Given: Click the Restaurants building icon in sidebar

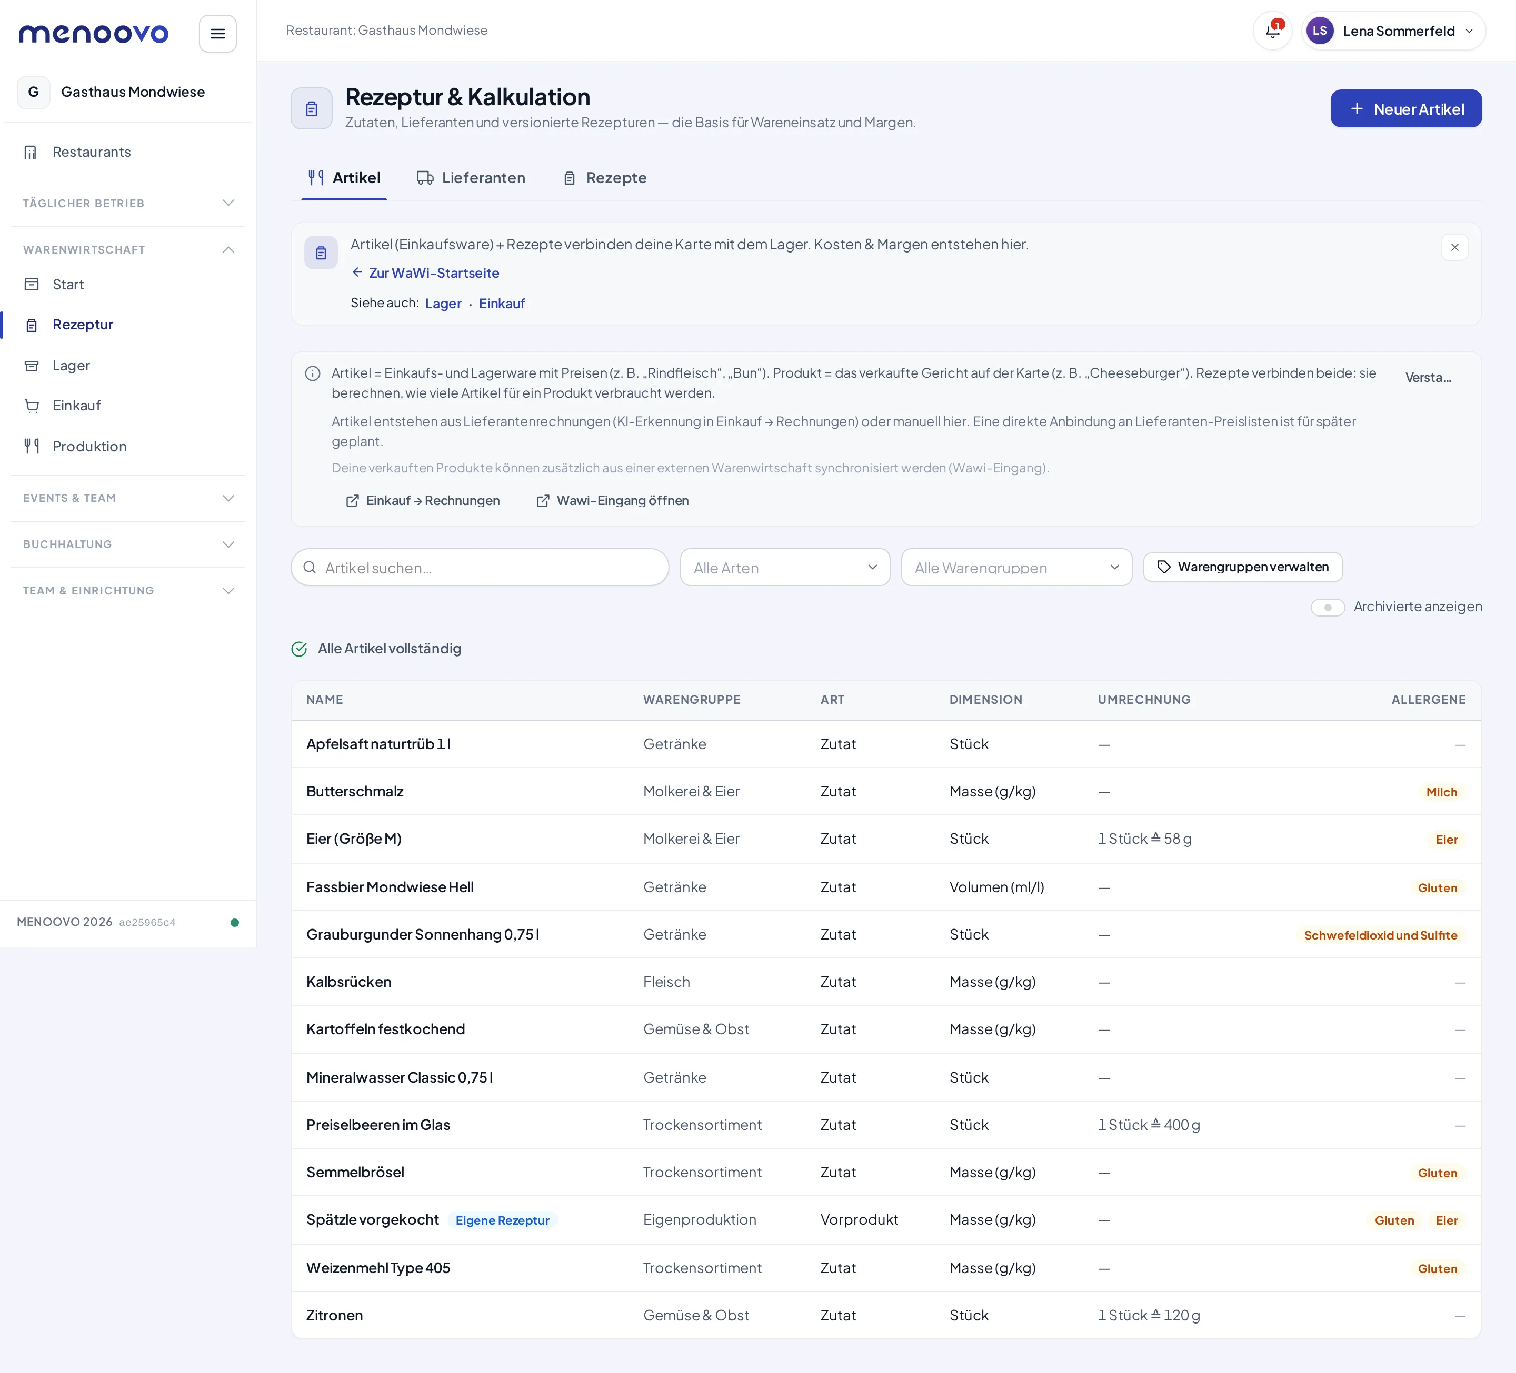Looking at the screenshot, I should [x=31, y=153].
